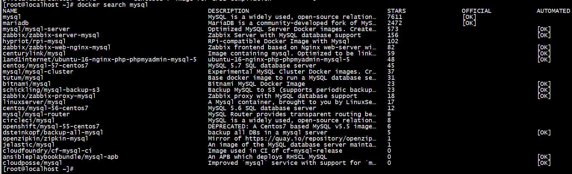Click the centurylink/mysql image name
The width and height of the screenshot is (572, 174).
pyautogui.click(x=34, y=53)
